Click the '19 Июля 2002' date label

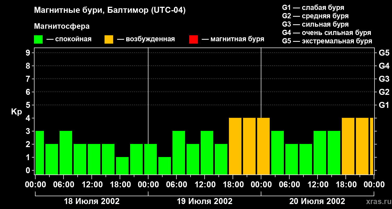205,201
